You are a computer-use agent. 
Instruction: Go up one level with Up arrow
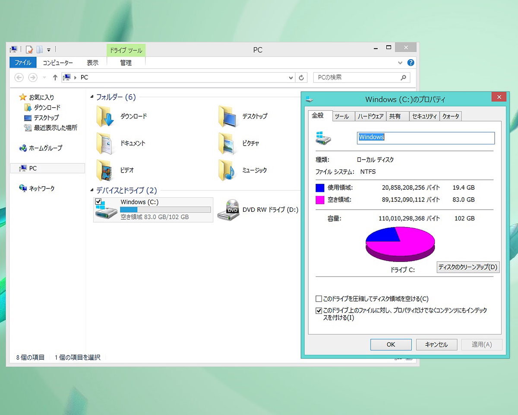(x=55, y=77)
